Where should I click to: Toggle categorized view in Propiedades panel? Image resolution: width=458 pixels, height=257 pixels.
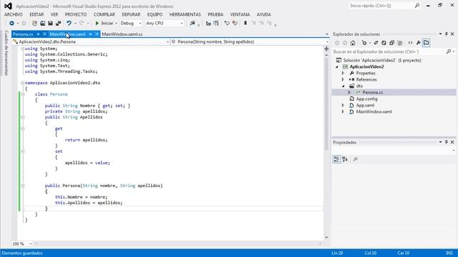pos(336,159)
